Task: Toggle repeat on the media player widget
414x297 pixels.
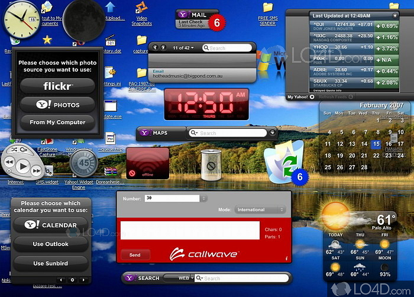Action: coord(24,150)
